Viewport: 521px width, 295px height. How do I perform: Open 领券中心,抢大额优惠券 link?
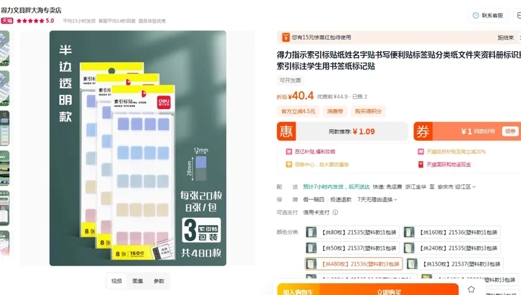pyautogui.click(x=322, y=164)
